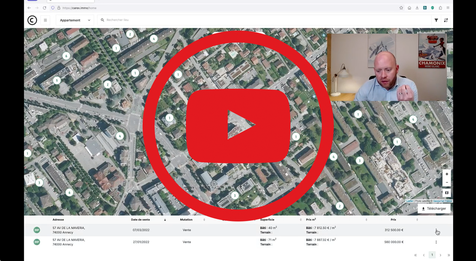Viewport: 476px width, 261px height.
Task: Go to the next results page
Action: (441, 255)
